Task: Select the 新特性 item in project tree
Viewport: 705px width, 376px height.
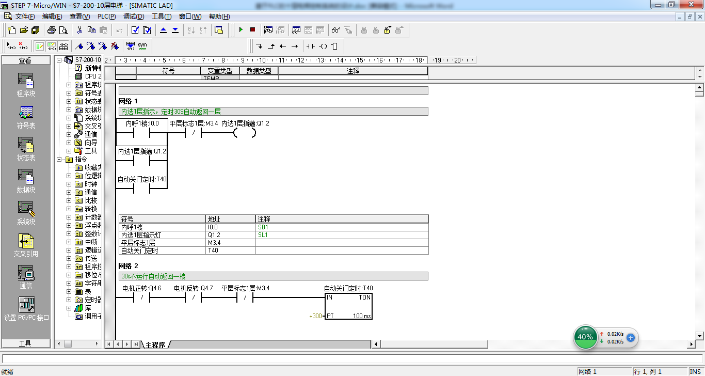Action: pyautogui.click(x=93, y=68)
